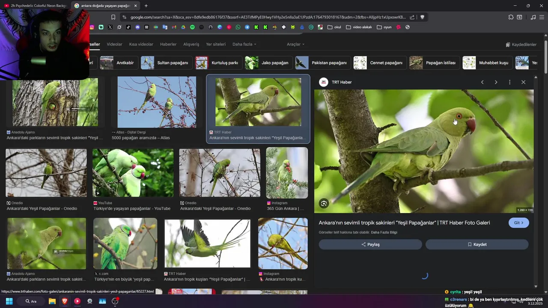The height and width of the screenshot is (308, 548).
Task: Click the Google Lens icon on preview image
Action: pyautogui.click(x=324, y=204)
